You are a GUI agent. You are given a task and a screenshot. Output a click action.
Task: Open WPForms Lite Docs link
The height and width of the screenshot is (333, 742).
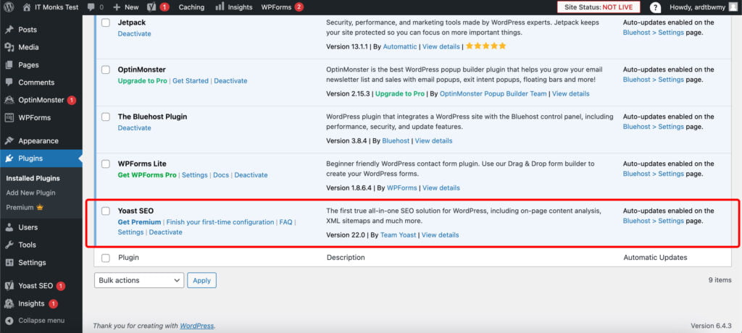click(221, 175)
